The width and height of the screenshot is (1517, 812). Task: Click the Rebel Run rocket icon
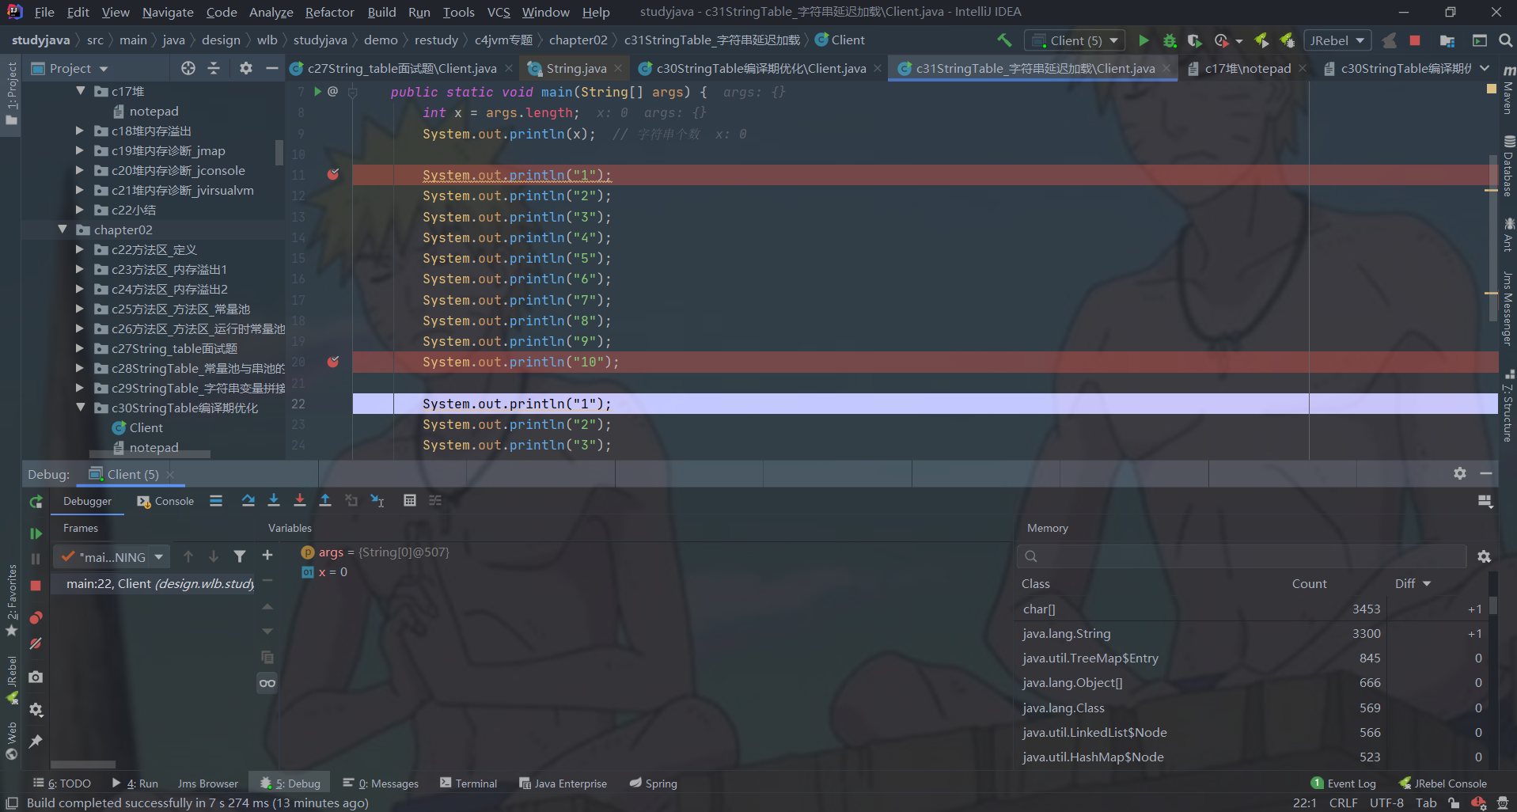click(x=1262, y=40)
